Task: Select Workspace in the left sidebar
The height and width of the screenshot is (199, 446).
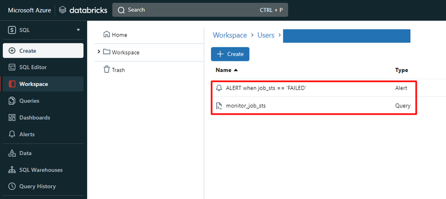Action: pos(43,84)
